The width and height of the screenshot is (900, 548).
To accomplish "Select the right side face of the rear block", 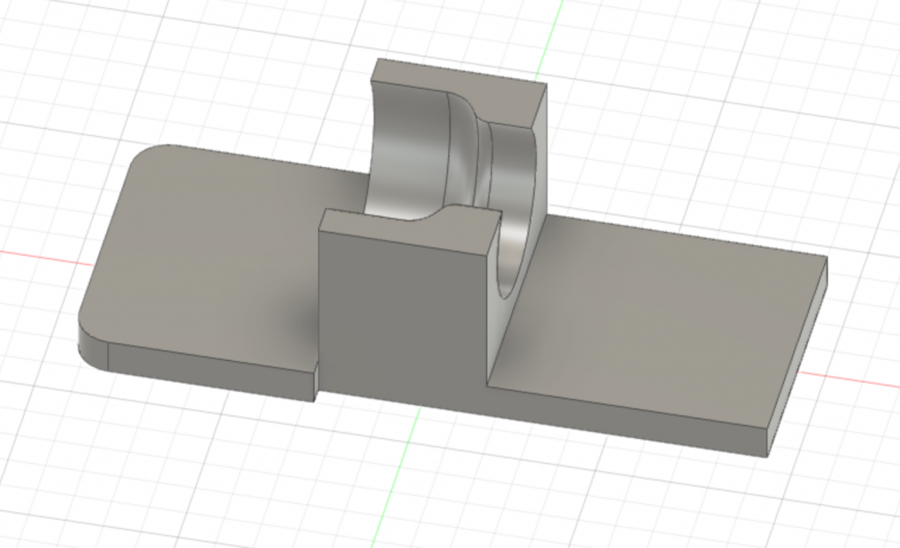I will [540, 155].
